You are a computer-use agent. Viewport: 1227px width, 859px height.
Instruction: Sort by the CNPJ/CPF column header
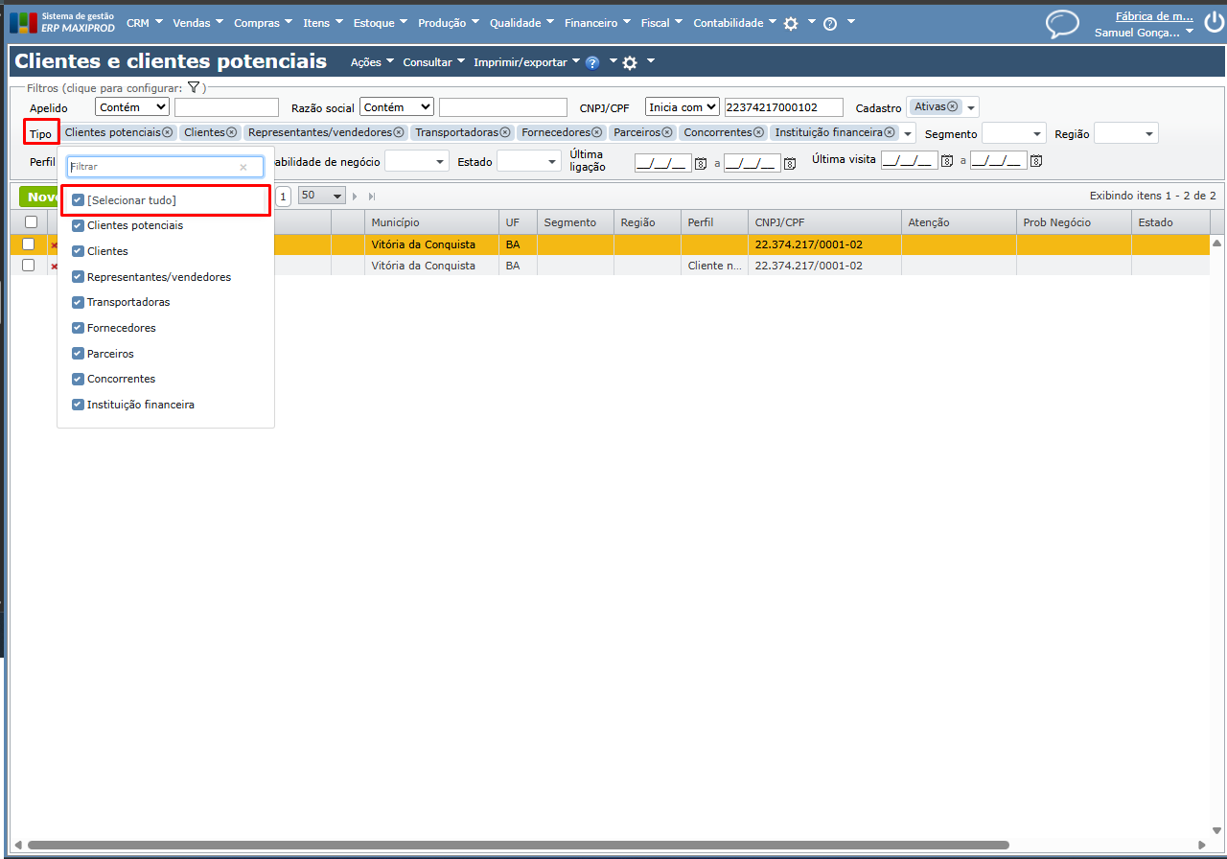pyautogui.click(x=825, y=222)
